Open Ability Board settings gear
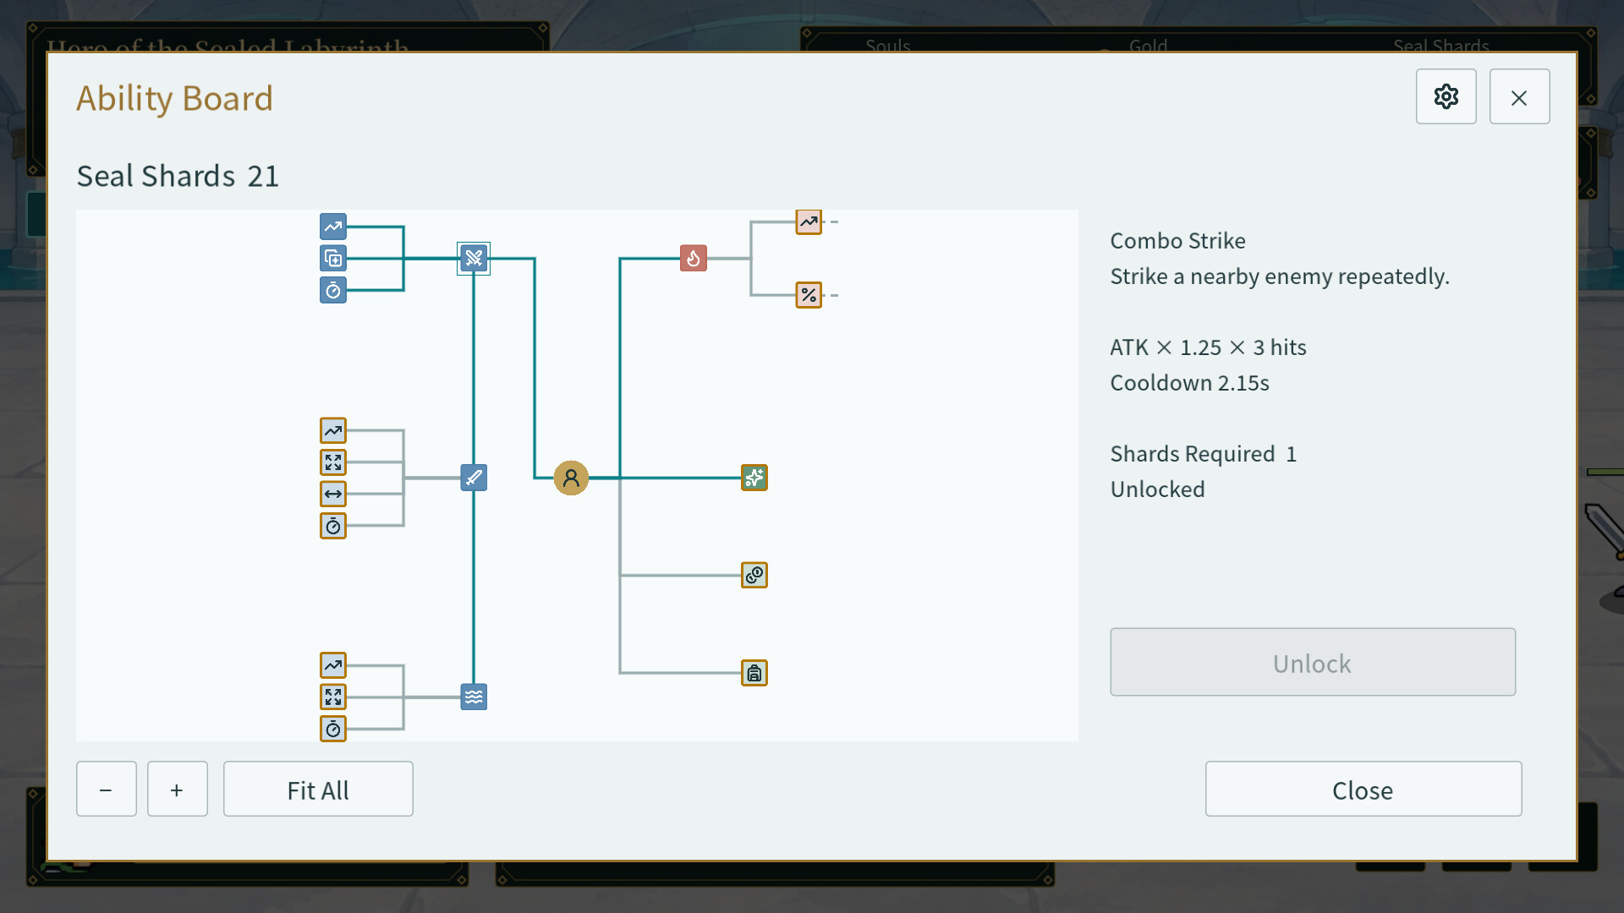 pyautogui.click(x=1446, y=96)
